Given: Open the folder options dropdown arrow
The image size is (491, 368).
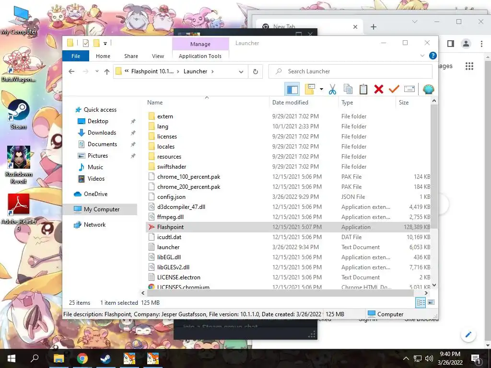Looking at the screenshot, I should 321,90.
